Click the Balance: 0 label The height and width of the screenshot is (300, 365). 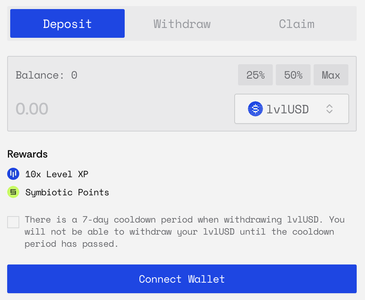click(46, 75)
